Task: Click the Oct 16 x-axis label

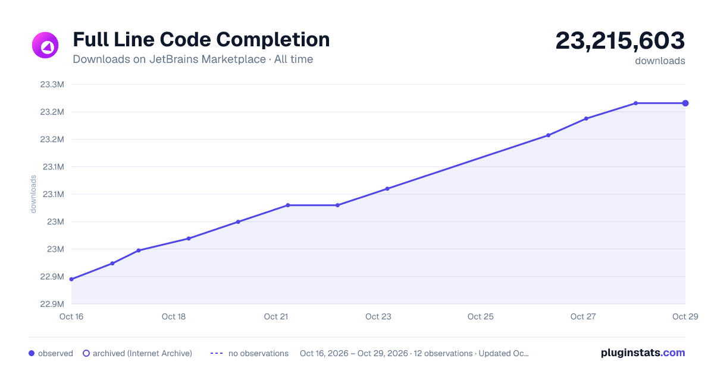Action: point(71,316)
